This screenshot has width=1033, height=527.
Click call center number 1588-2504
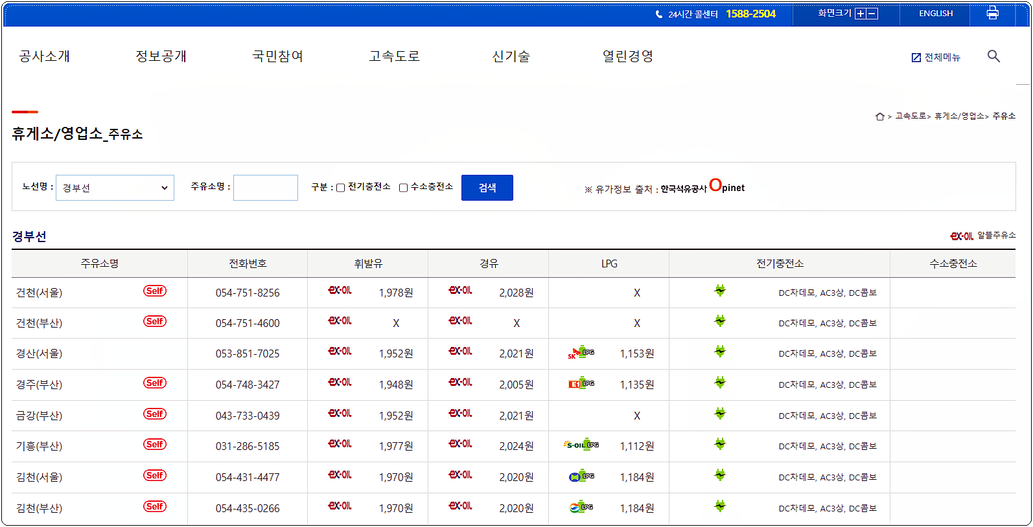point(750,14)
